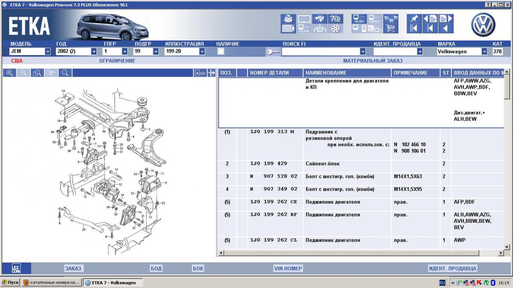Click the НАИМЕНОВАНИЕ column header
This screenshot has height=288, width=513.
(347, 73)
